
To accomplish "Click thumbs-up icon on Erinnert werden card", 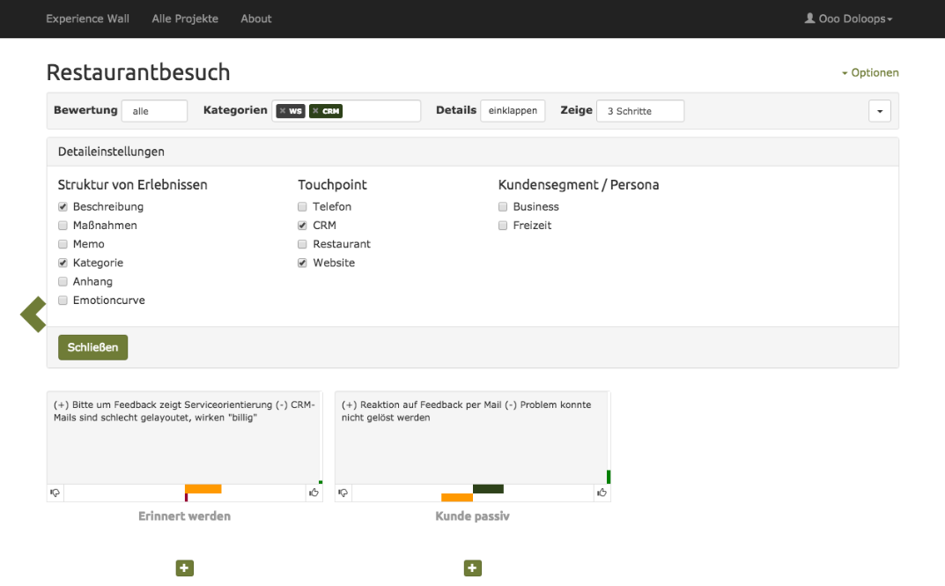I will [x=314, y=493].
